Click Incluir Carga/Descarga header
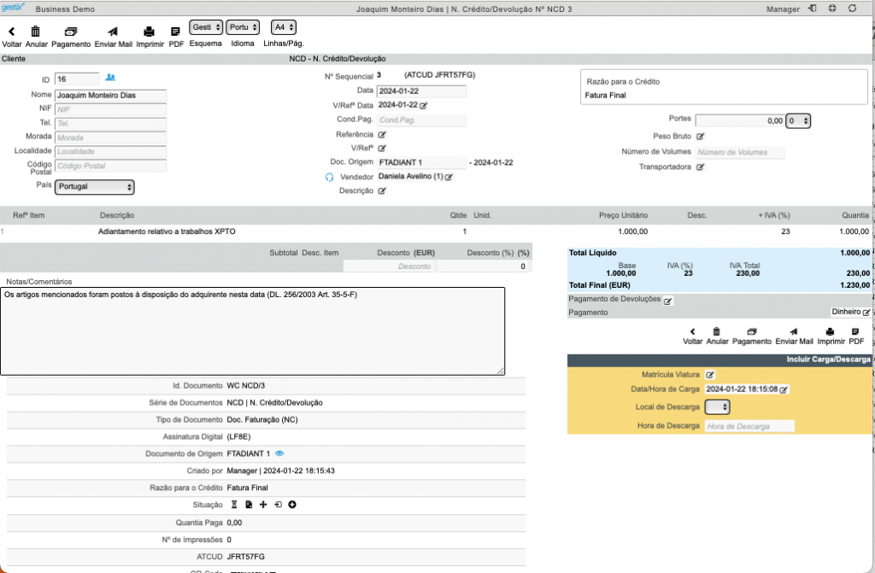The image size is (875, 573). (719, 360)
